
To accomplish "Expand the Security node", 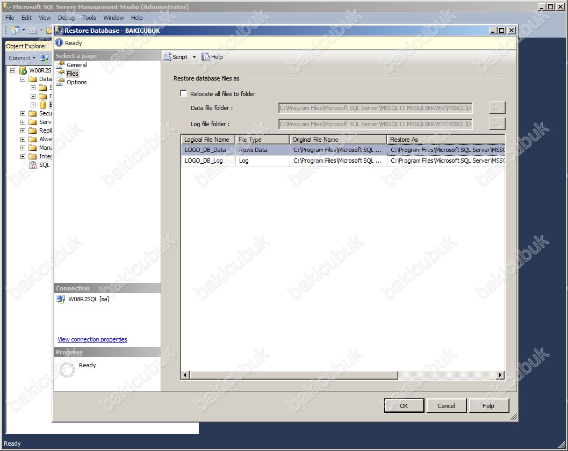I will [x=23, y=114].
